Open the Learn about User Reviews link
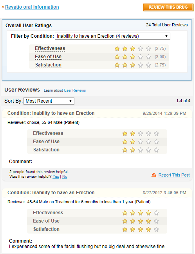Screen dimensions: 195x254 coord(75,90)
